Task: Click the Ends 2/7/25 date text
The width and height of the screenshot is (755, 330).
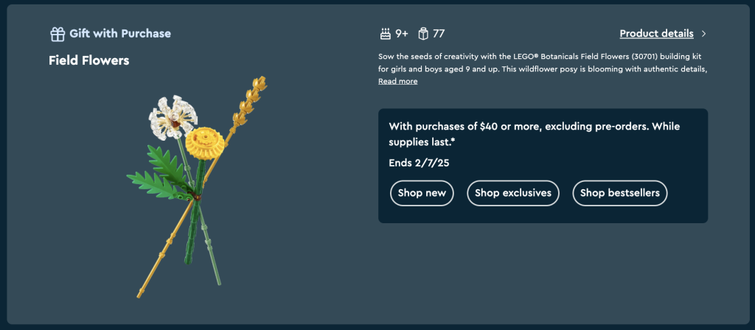Action: pos(418,163)
